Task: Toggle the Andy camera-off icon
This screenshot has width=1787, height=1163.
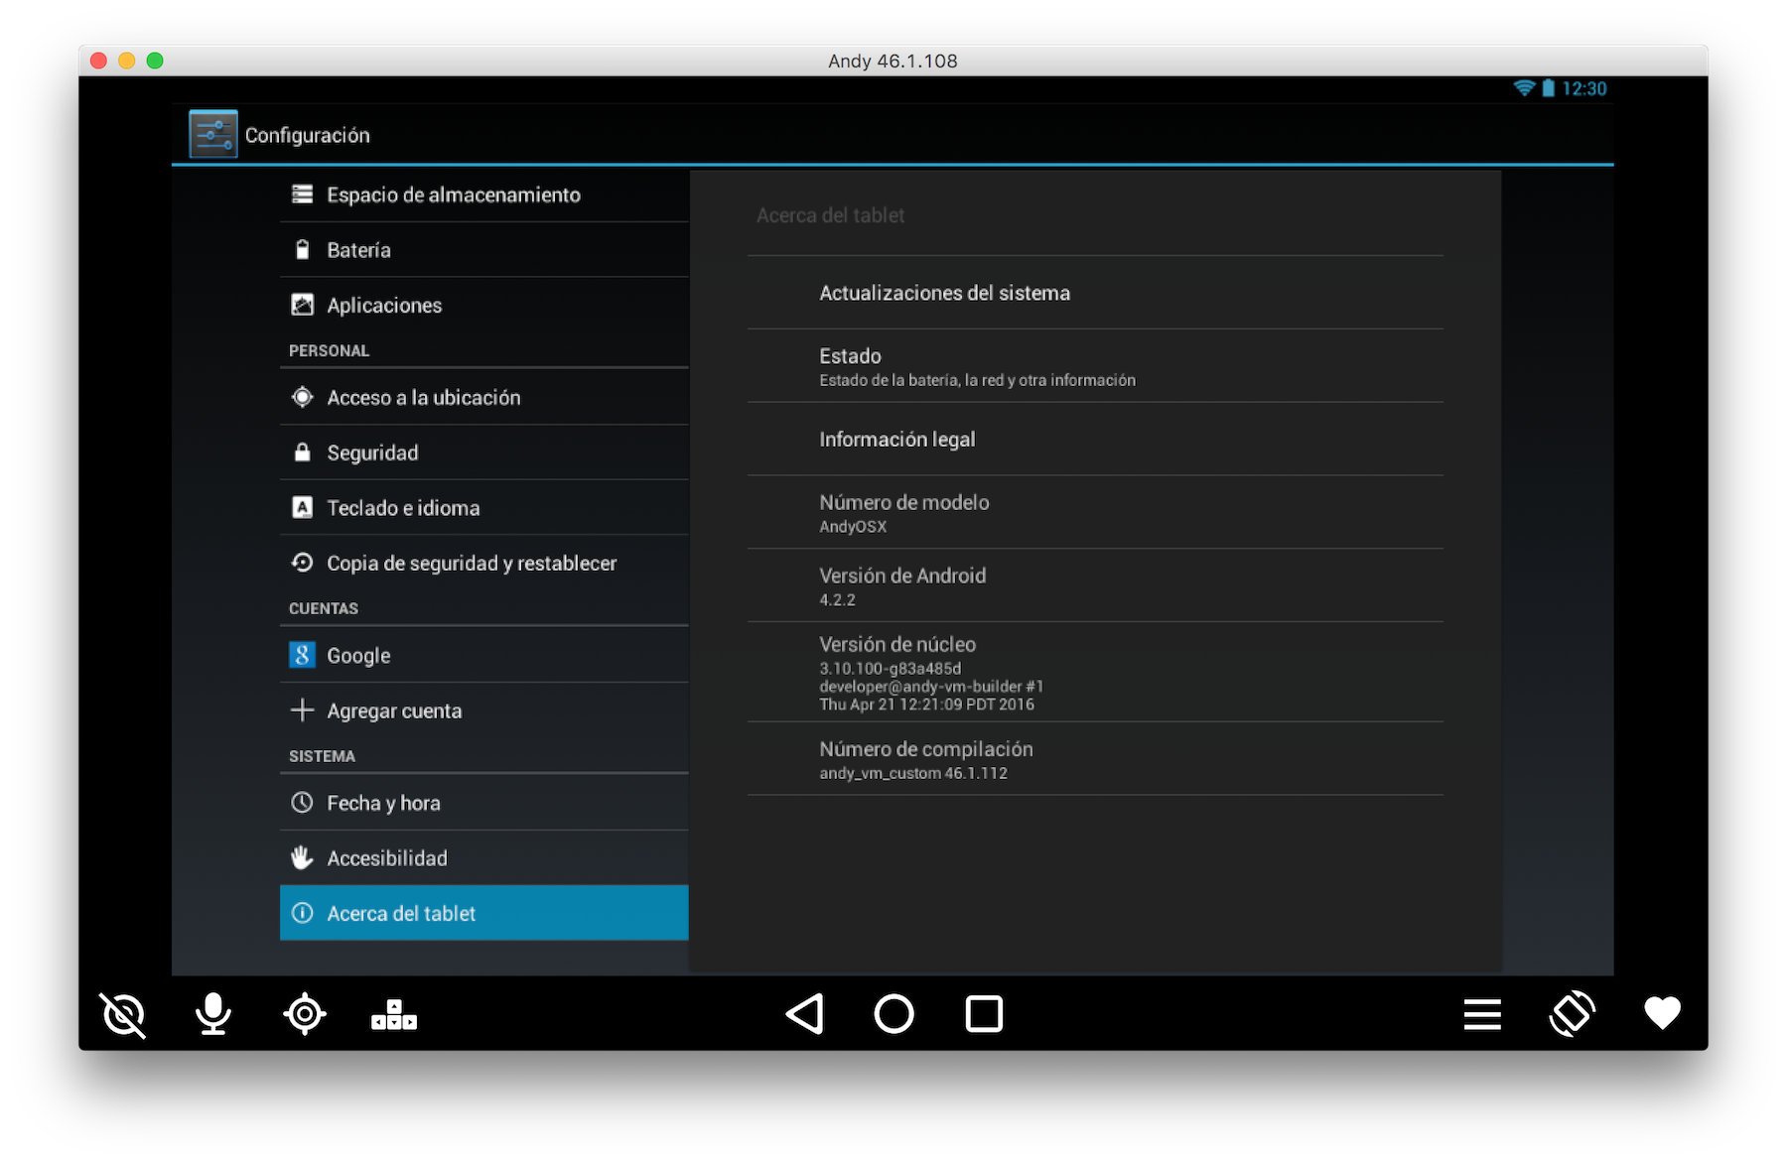Action: click(123, 1014)
